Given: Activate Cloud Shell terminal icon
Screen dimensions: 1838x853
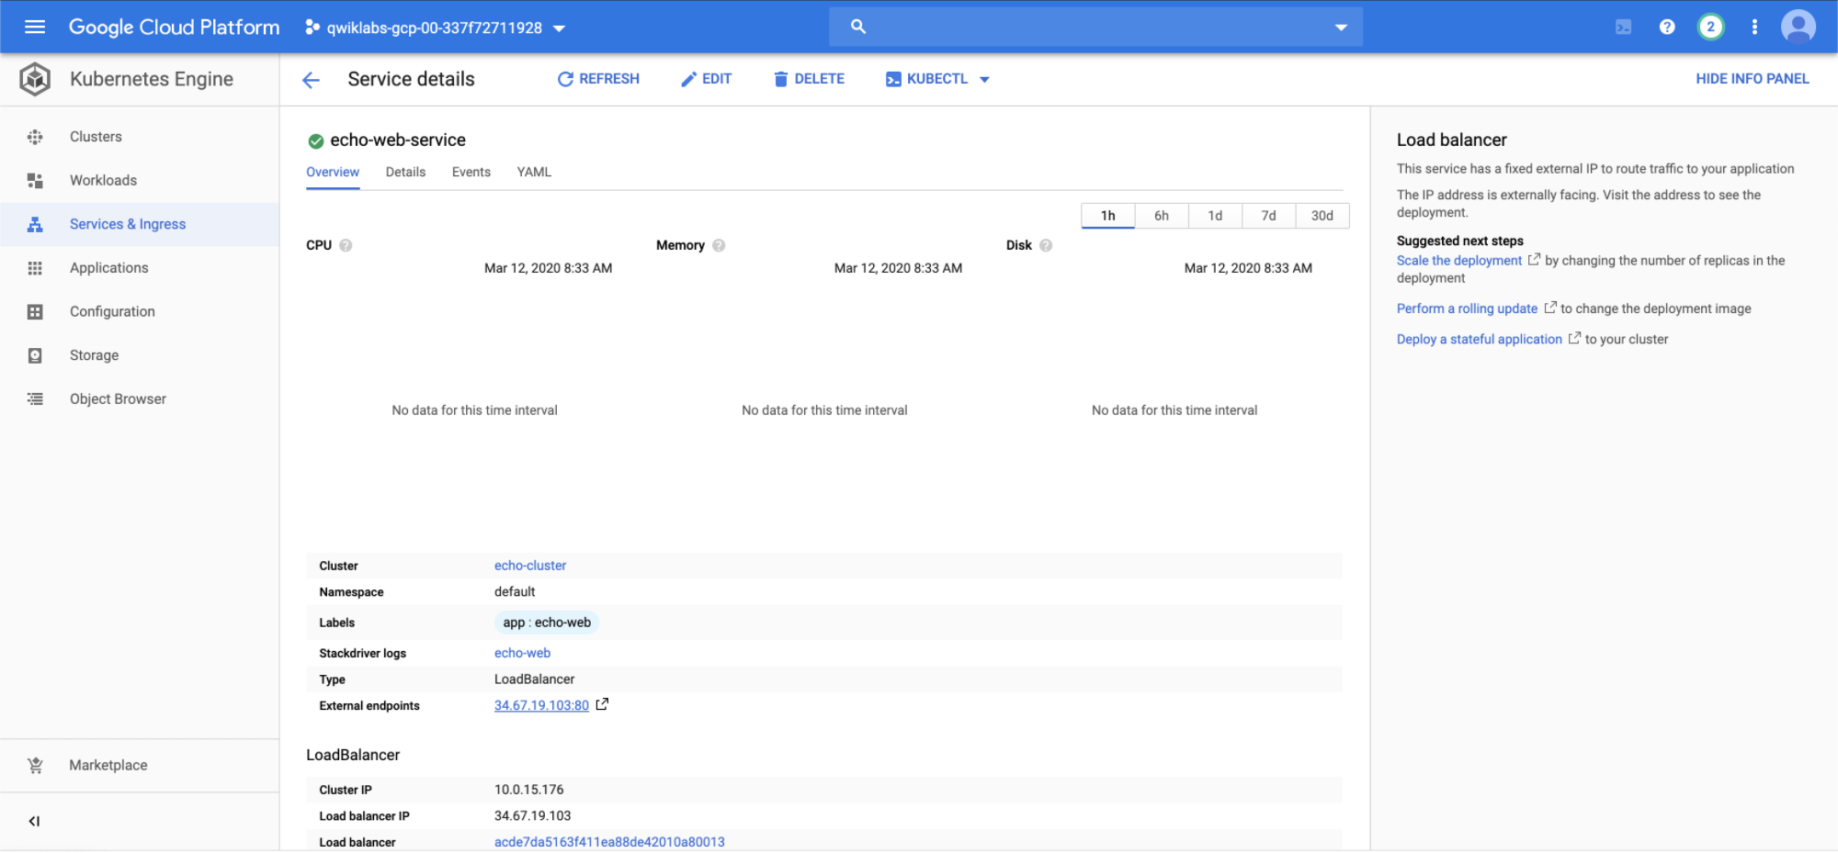Looking at the screenshot, I should click(x=1624, y=27).
